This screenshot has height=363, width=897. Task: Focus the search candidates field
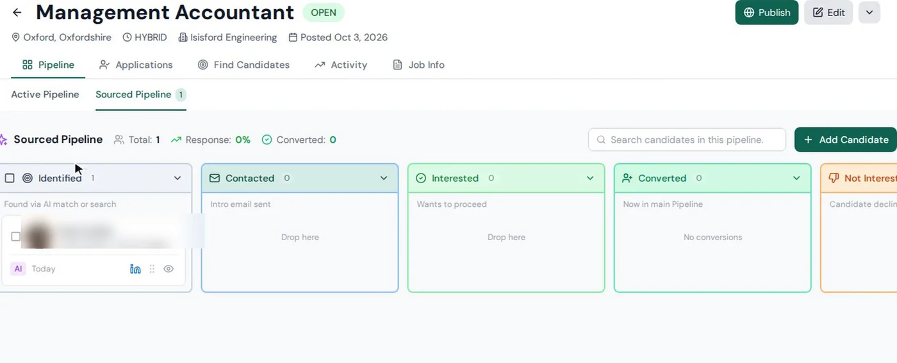(x=687, y=140)
